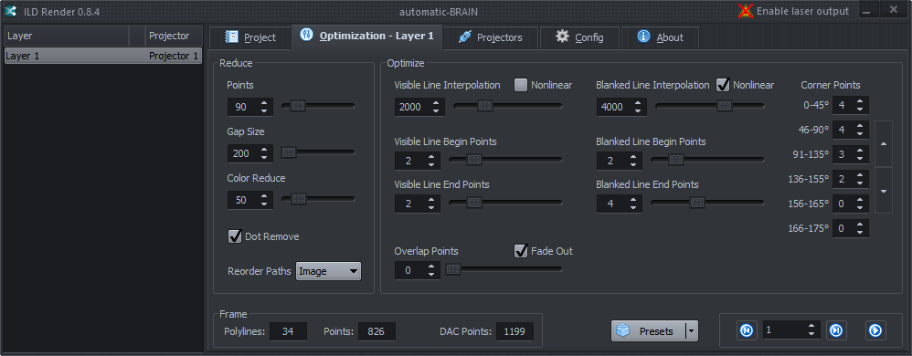
Task: Minimize the ILD Render window
Action: tap(867, 11)
